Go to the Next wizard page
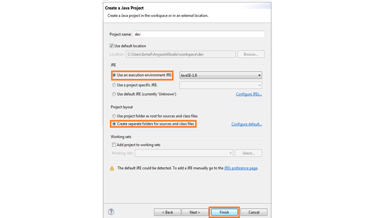The width and height of the screenshot is (389, 218). tap(195, 212)
